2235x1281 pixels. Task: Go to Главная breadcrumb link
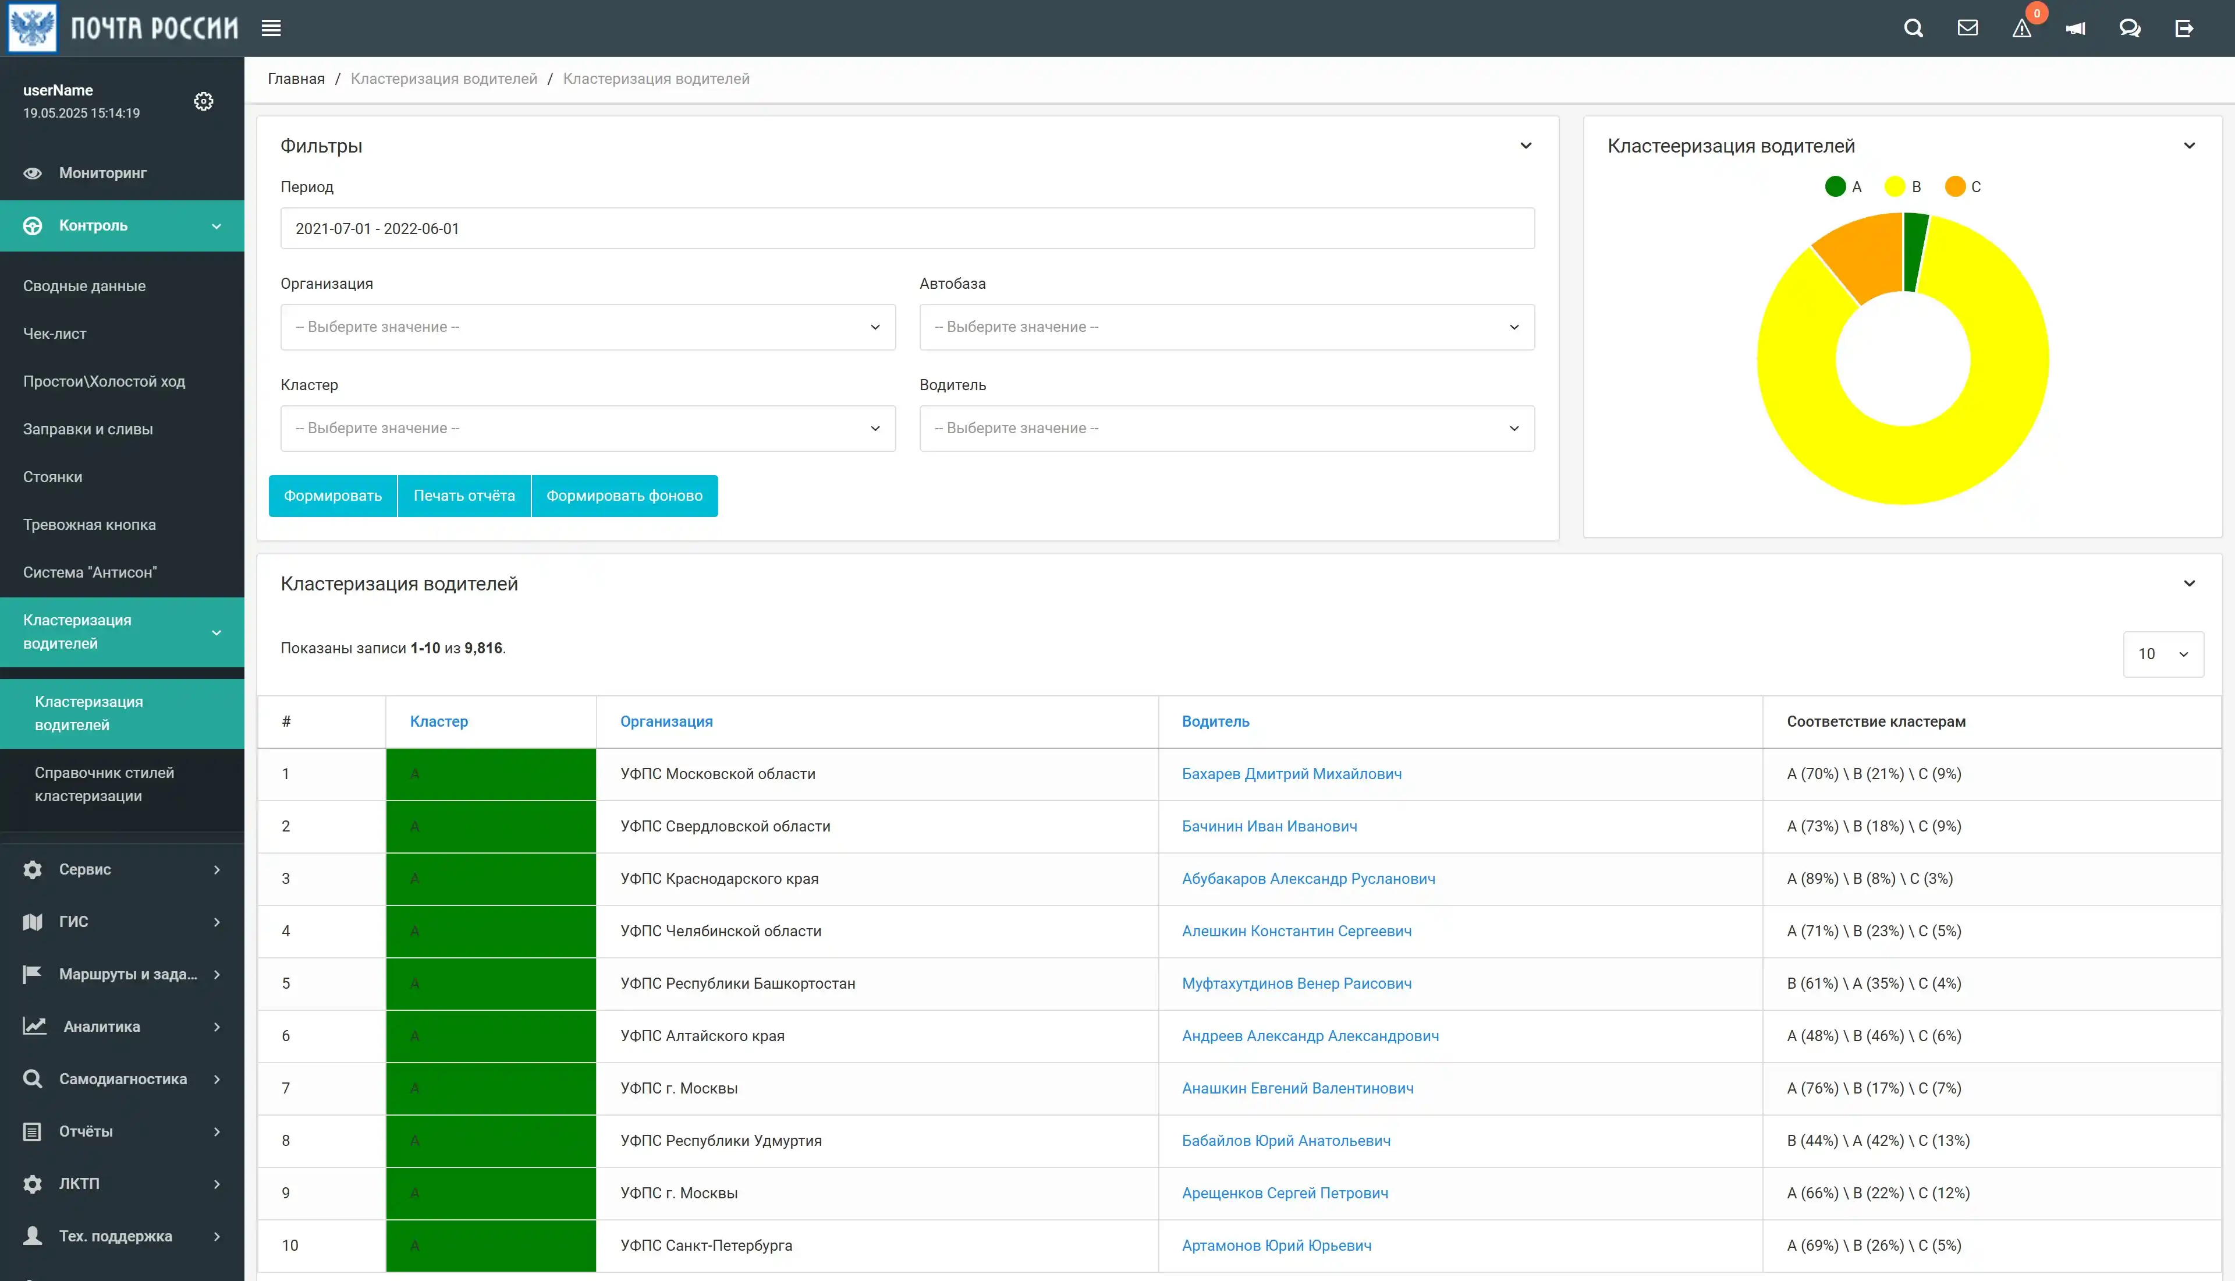point(296,78)
